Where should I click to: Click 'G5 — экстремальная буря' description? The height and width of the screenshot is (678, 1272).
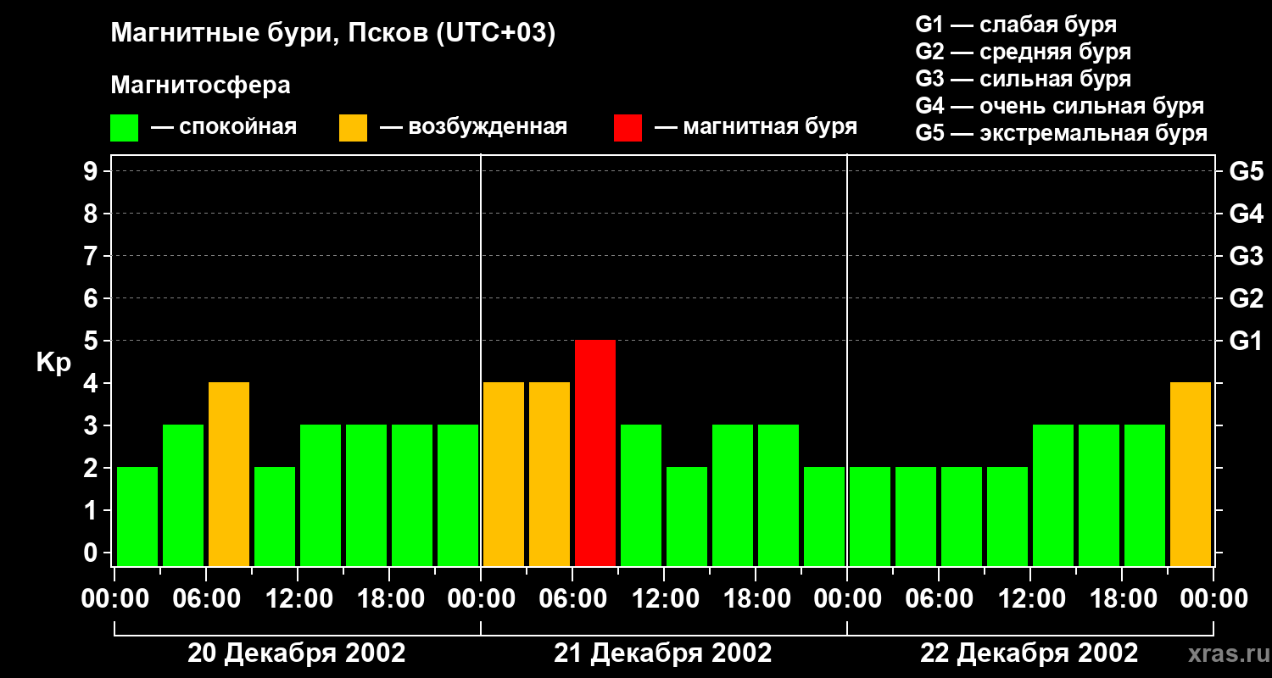1061,133
